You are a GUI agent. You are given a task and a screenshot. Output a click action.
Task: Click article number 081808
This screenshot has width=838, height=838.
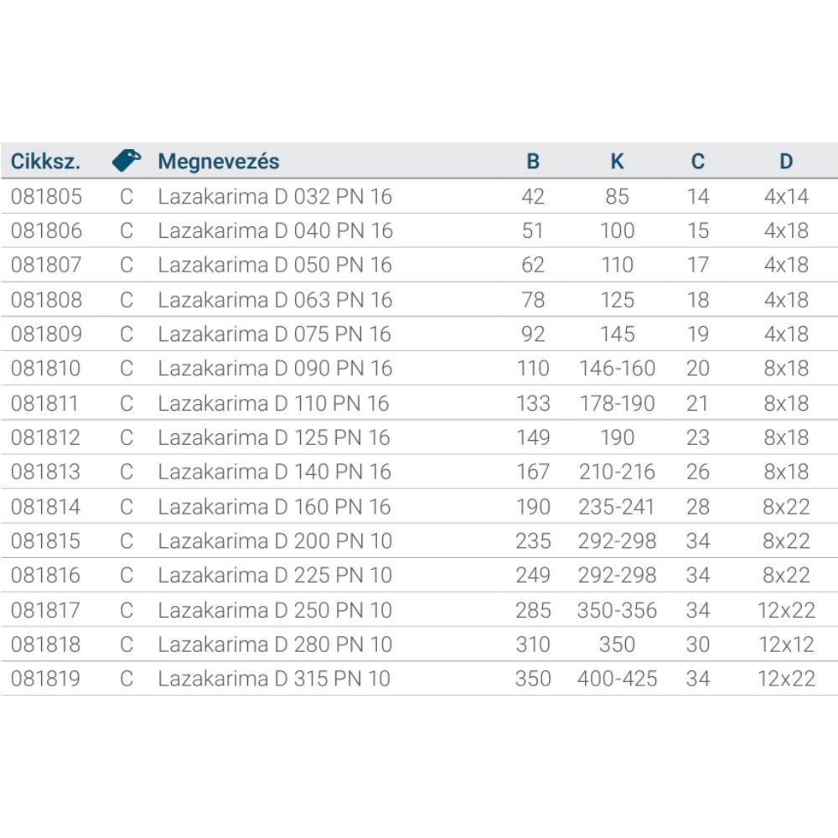click(47, 300)
